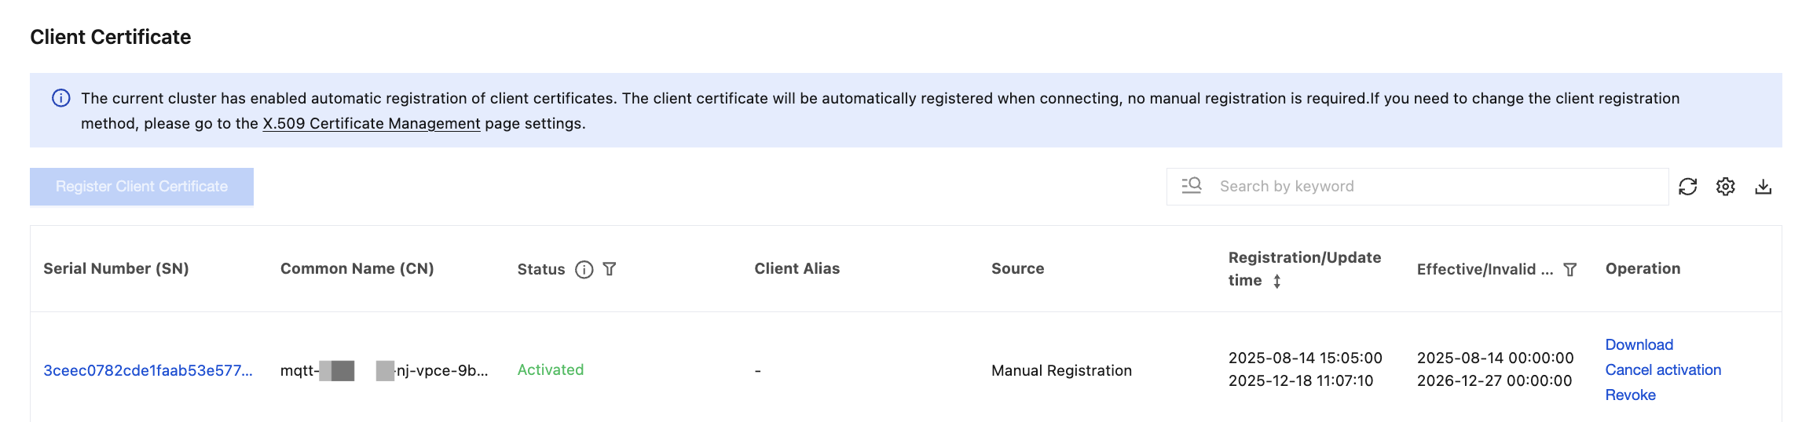This screenshot has height=422, width=1802.
Task: Open X.509 Certificate Management link
Action: [371, 123]
